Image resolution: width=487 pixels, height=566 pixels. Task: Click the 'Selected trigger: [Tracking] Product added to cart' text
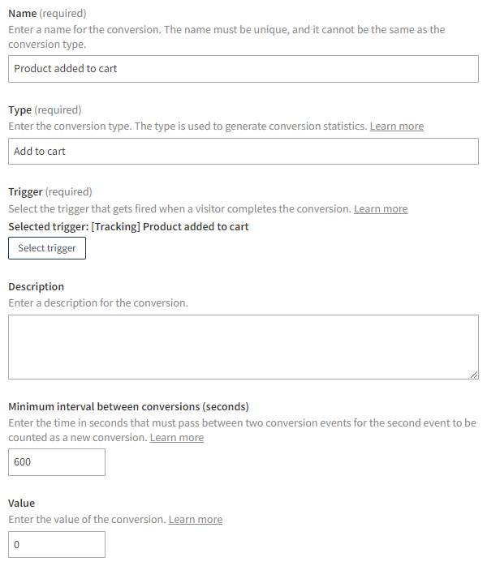pos(128,226)
